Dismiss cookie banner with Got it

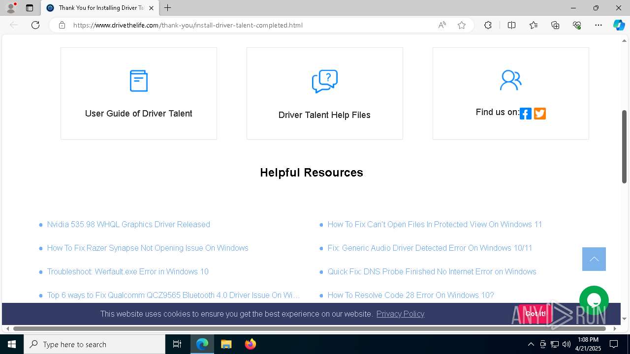pyautogui.click(x=535, y=314)
